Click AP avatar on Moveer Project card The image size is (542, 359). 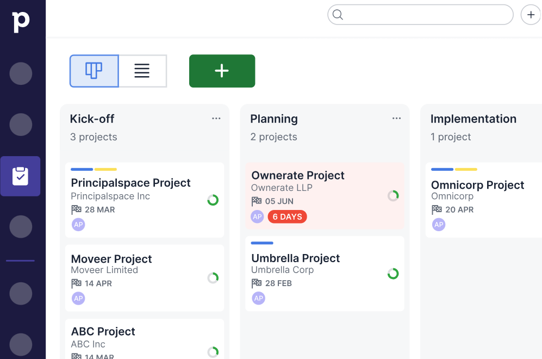pyautogui.click(x=78, y=298)
